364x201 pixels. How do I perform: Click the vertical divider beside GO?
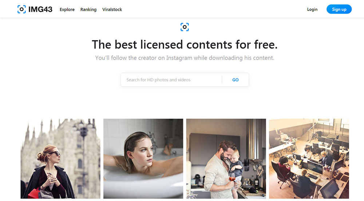pyautogui.click(x=222, y=80)
